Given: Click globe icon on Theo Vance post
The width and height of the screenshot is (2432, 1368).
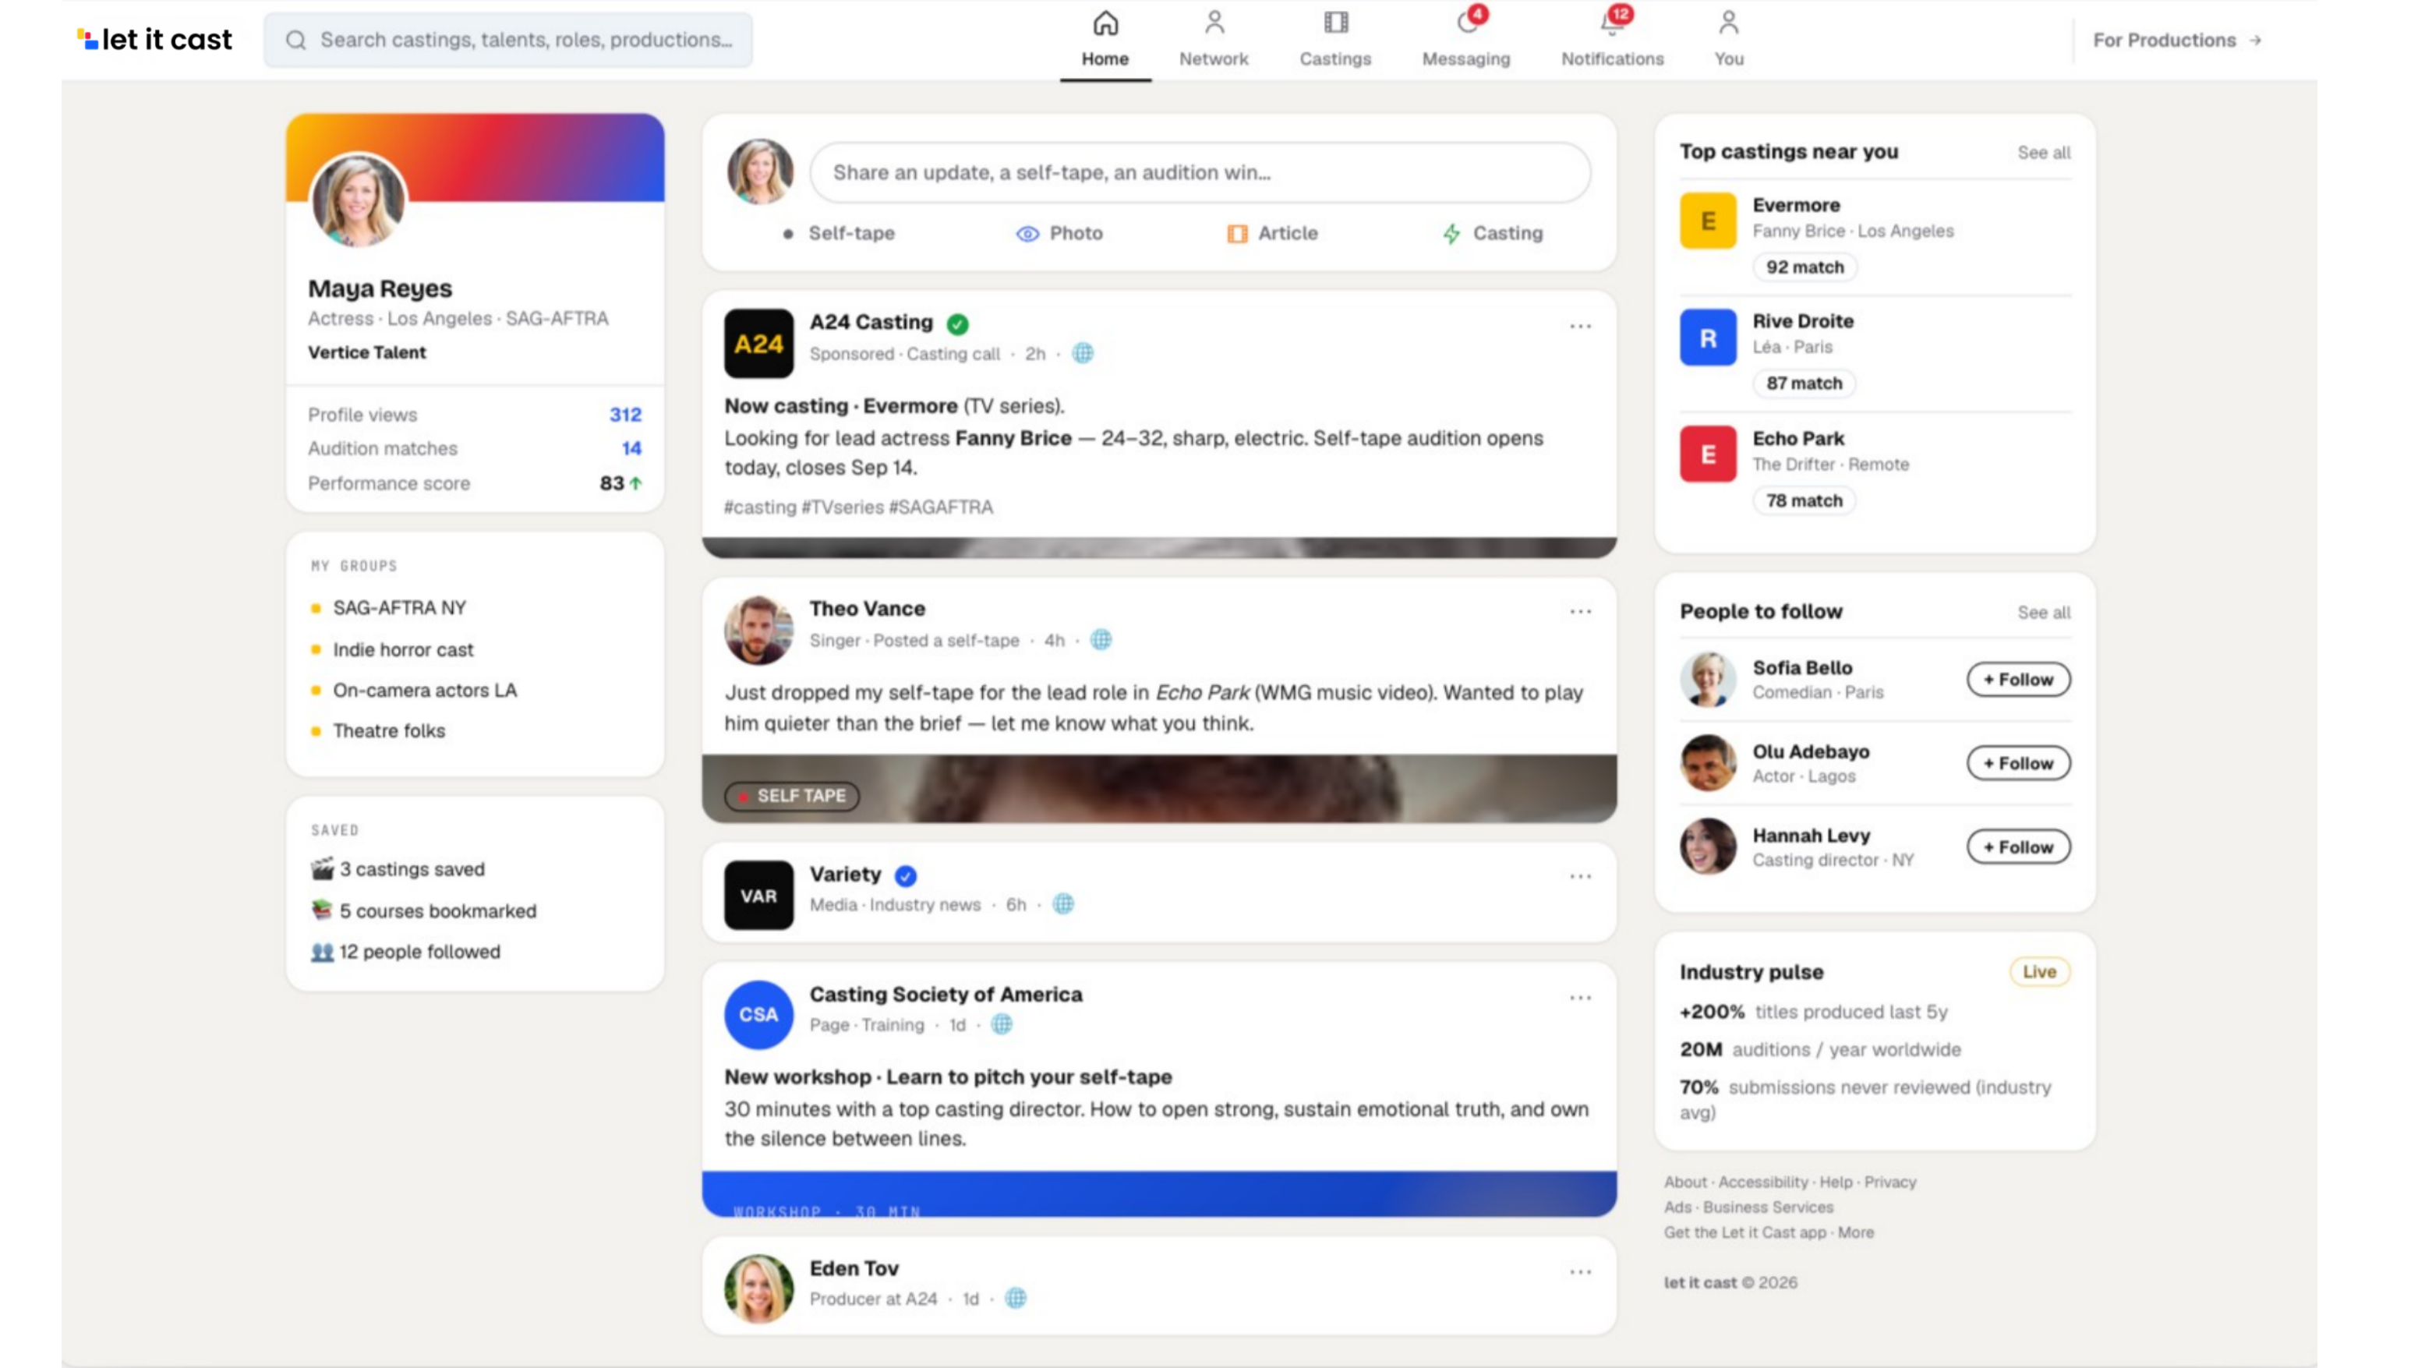Looking at the screenshot, I should [1101, 640].
